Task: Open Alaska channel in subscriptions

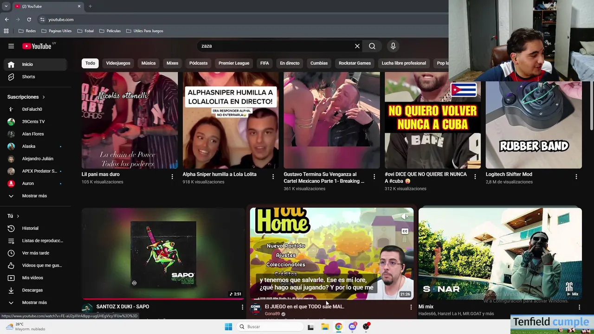Action: click(35, 146)
